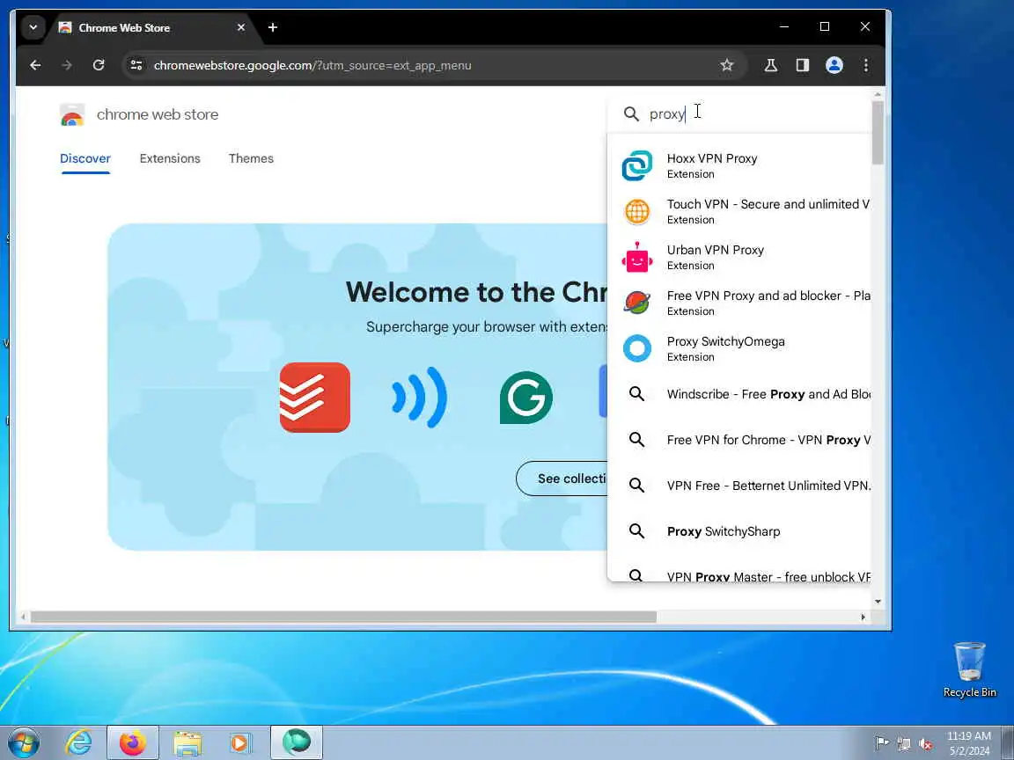This screenshot has height=760, width=1014.
Task: Close the Chrome Web Store tab
Action: 240,27
